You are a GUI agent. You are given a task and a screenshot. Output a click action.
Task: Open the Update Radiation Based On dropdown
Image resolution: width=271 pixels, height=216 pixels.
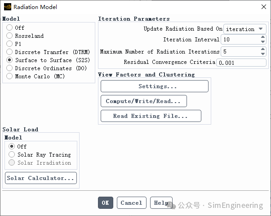click(245, 29)
